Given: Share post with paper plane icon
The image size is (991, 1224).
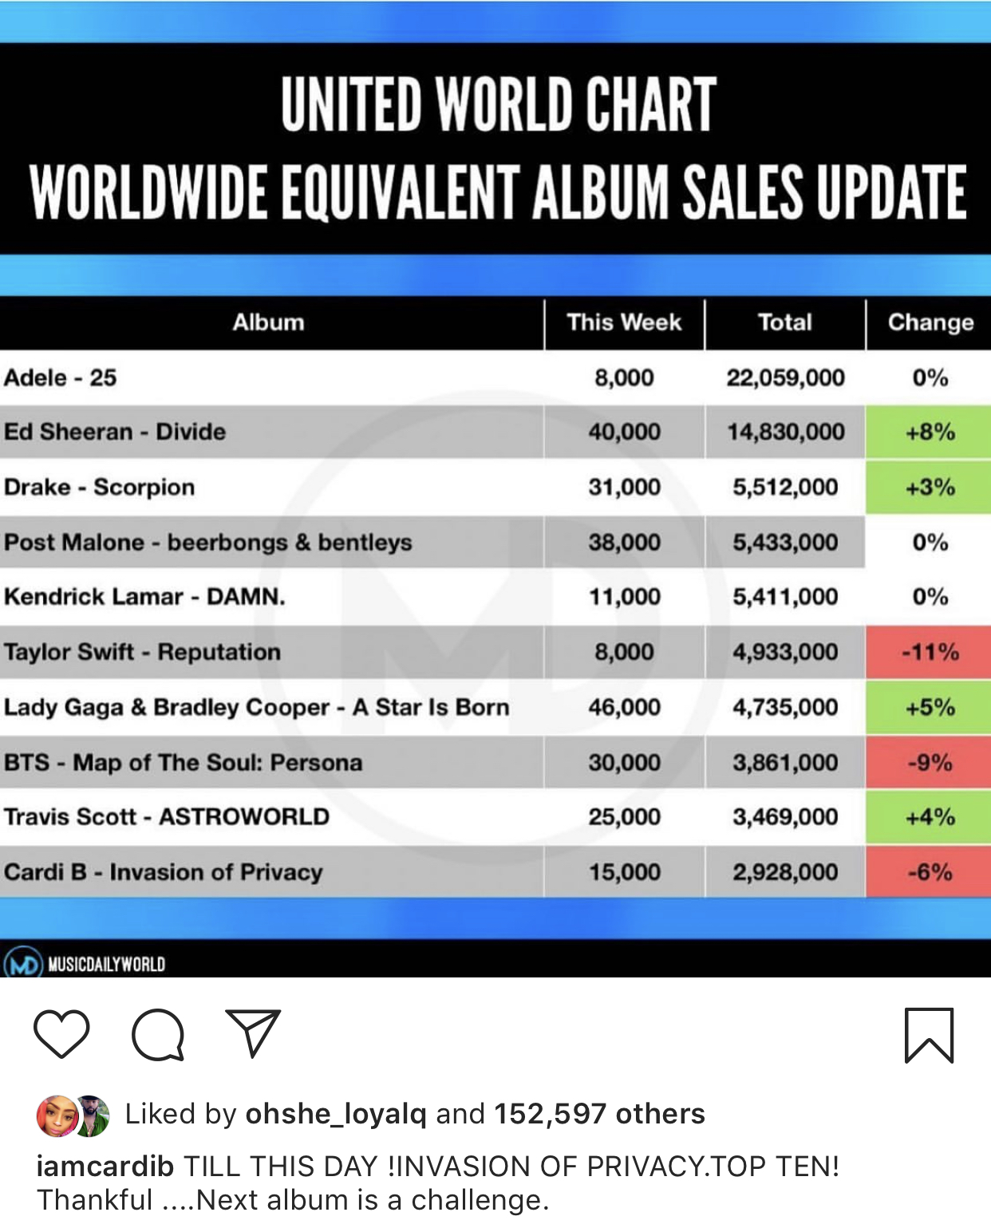Looking at the screenshot, I should pyautogui.click(x=253, y=1033).
